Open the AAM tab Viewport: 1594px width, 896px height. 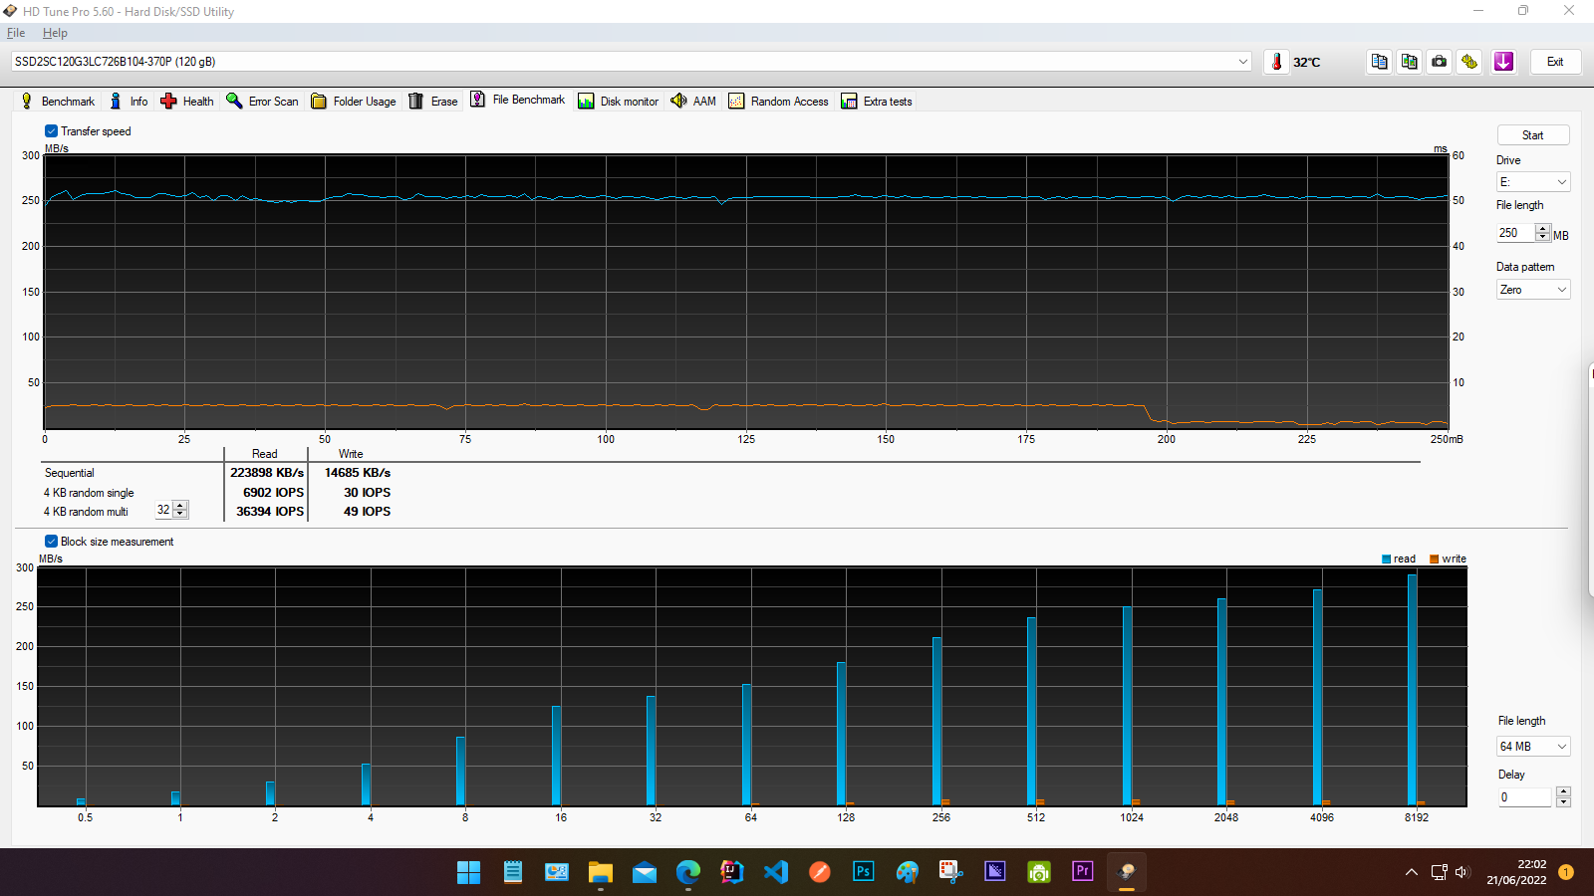[x=693, y=101]
